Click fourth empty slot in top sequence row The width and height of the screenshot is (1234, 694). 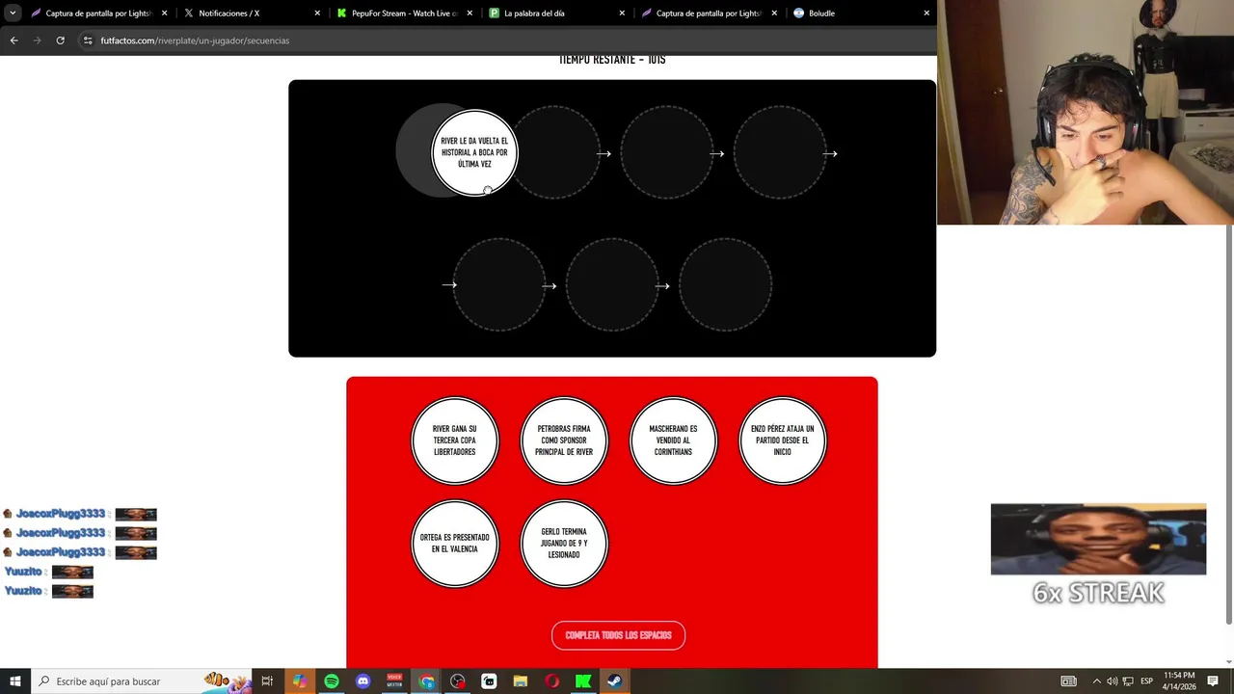(780, 153)
